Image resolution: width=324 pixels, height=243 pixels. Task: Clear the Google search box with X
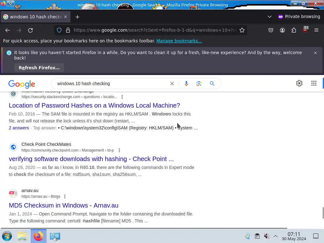tap(172, 84)
